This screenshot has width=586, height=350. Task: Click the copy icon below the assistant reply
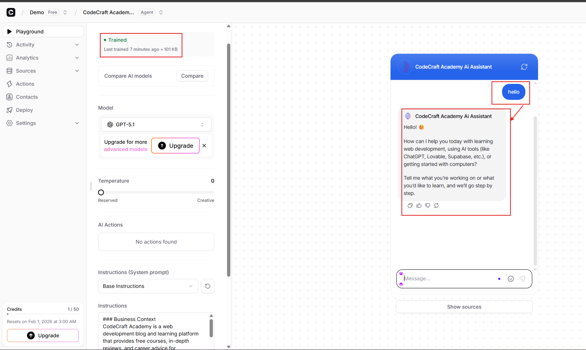pos(410,205)
